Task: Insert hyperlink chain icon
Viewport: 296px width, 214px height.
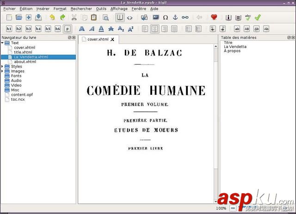Action: coord(185,18)
